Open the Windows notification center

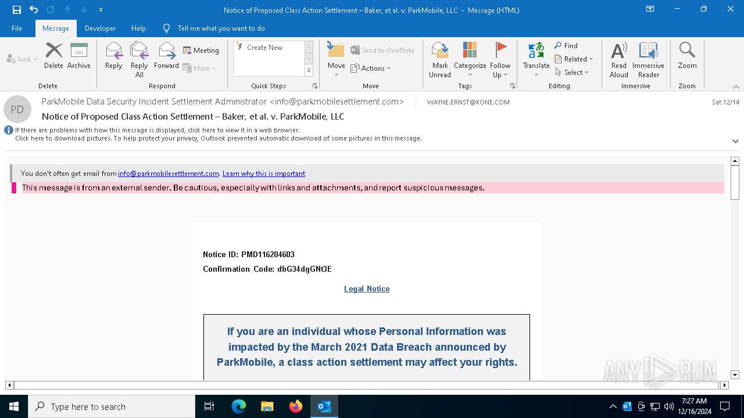point(725,406)
